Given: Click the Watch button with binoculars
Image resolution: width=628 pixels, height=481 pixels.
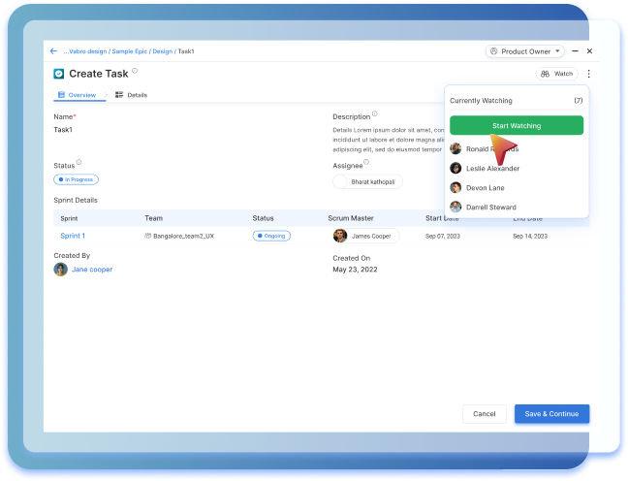Looking at the screenshot, I should (x=557, y=74).
